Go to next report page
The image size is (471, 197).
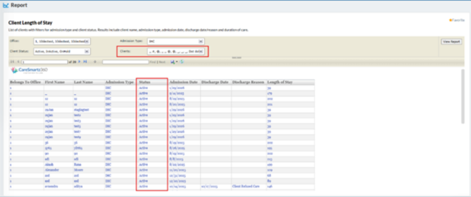point(80,62)
